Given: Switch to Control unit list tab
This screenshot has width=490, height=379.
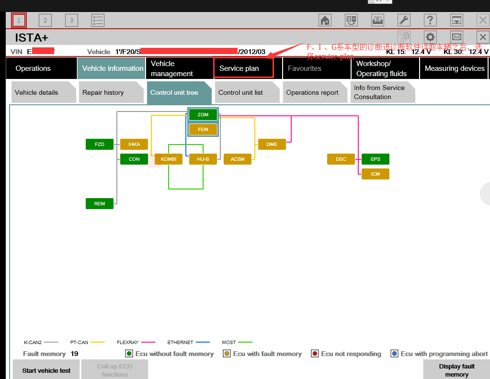Looking at the screenshot, I should point(246,93).
